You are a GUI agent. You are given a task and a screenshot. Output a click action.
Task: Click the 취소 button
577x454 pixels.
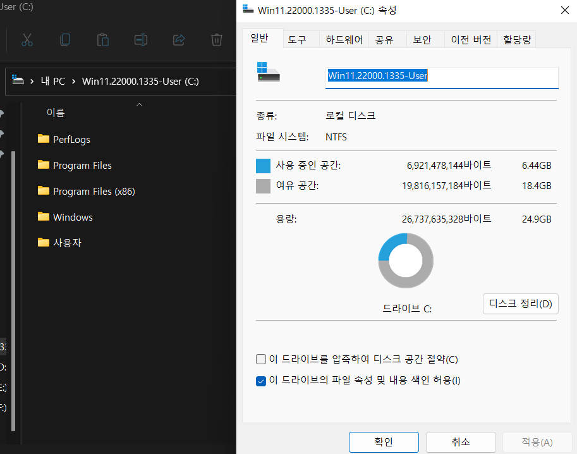tap(461, 442)
